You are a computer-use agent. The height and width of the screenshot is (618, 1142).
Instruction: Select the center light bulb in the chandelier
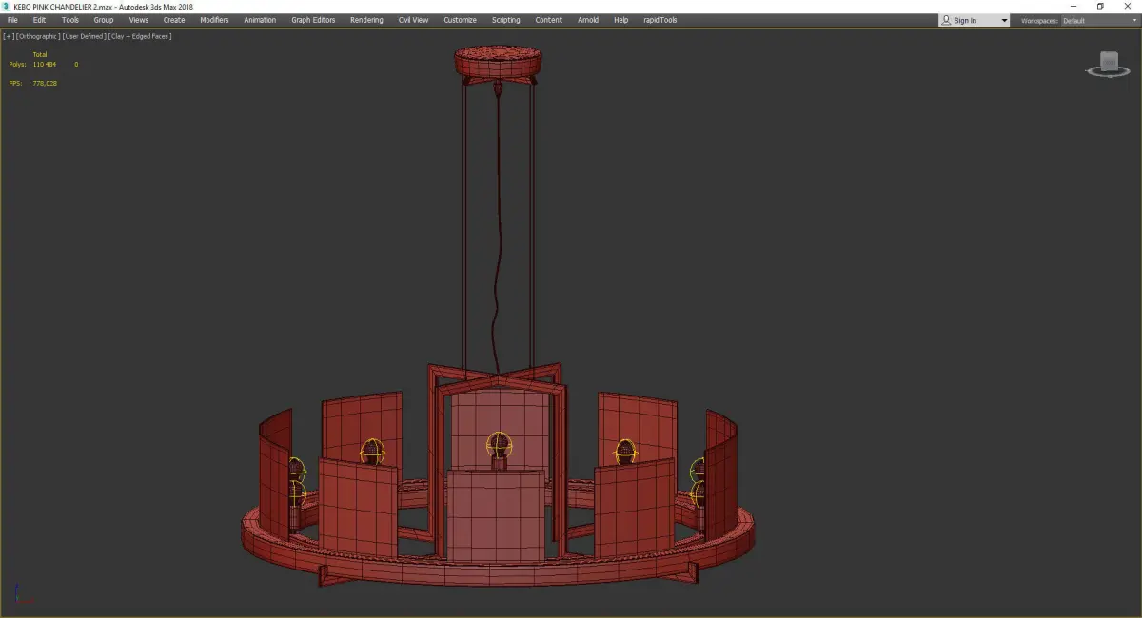pos(499,445)
